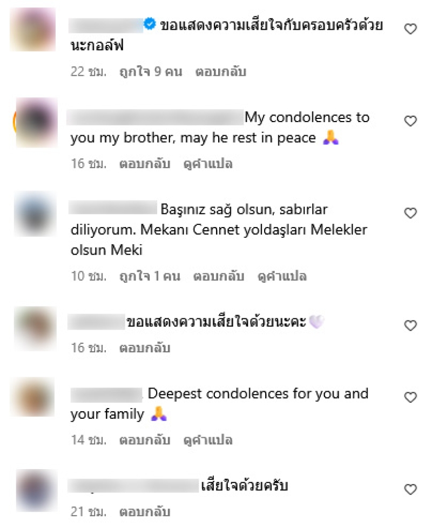Image resolution: width=432 pixels, height=528 pixels.
Task: Reply to the purple heart comment at 16 ชม.
Action: (145, 348)
